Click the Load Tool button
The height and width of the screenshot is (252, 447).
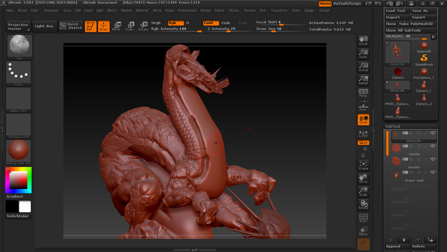click(397, 11)
